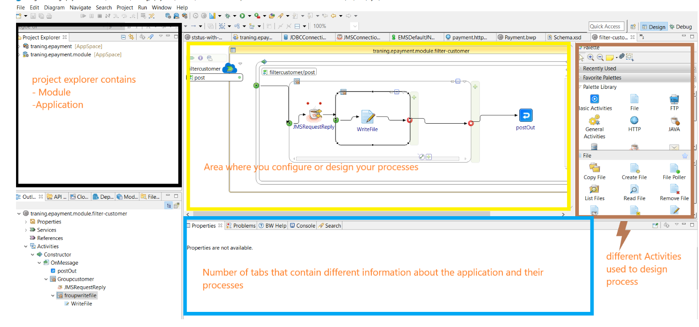The image size is (699, 327).
Task: Click the Quick Access button
Action: [606, 26]
